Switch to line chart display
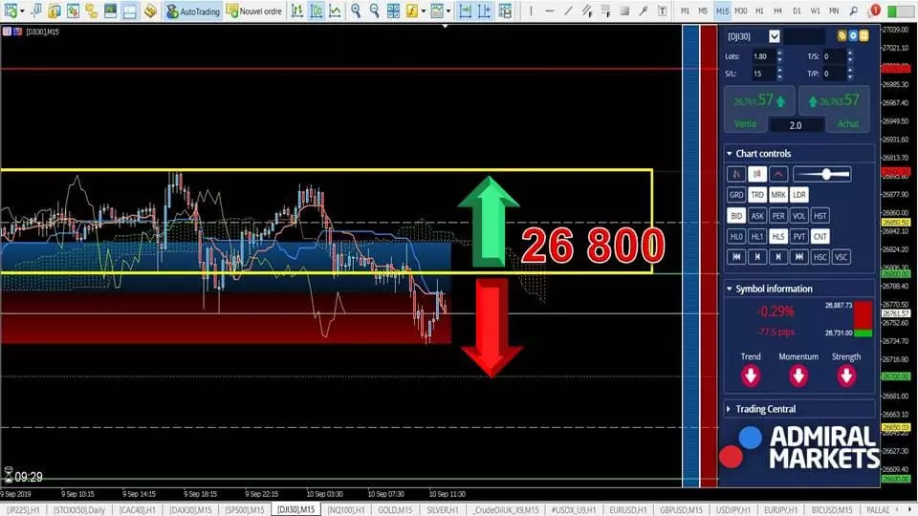 coord(335,11)
